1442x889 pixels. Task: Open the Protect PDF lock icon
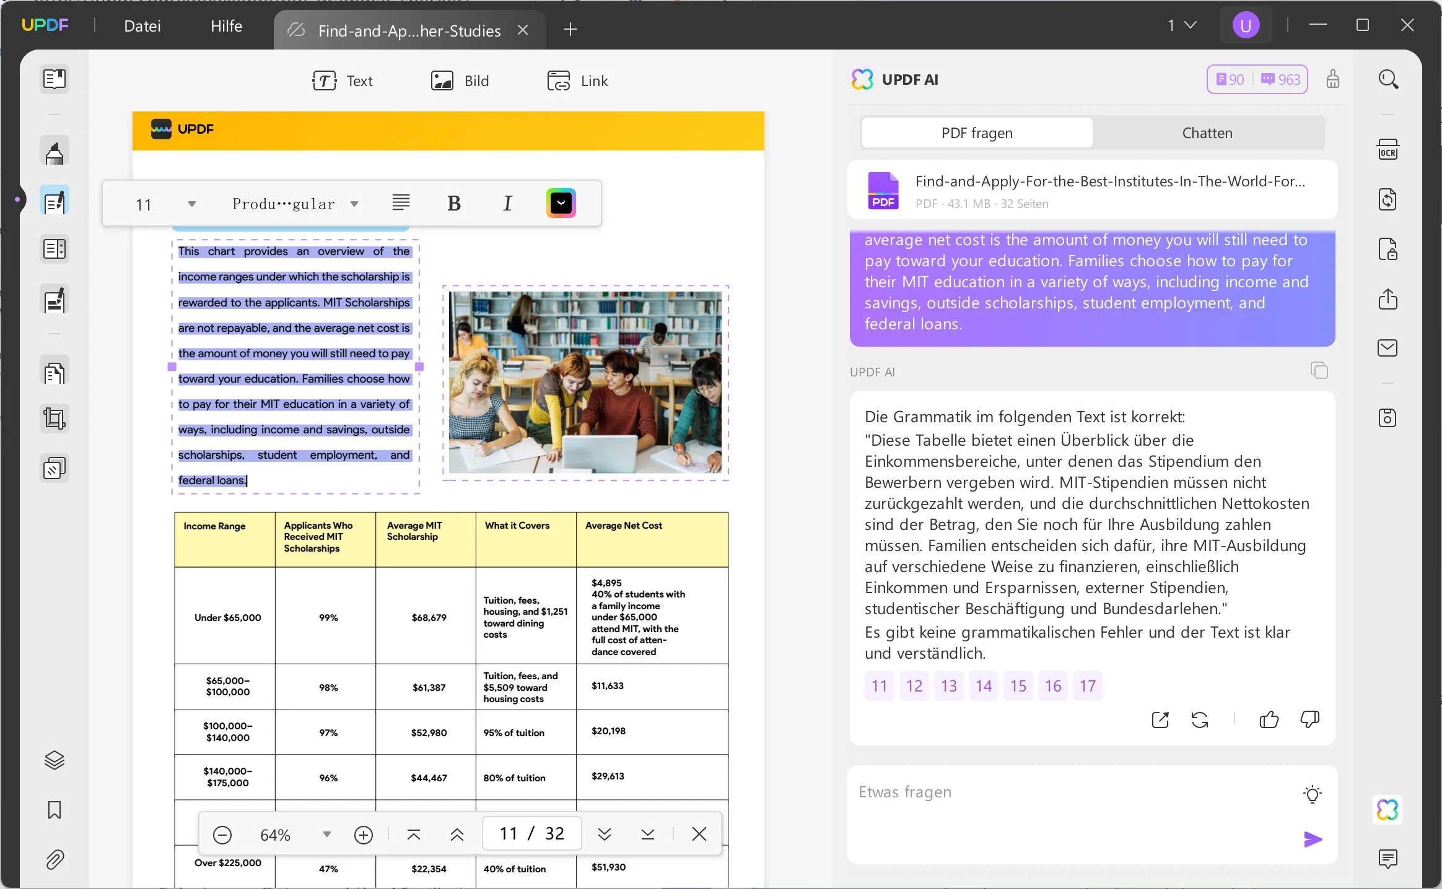pyautogui.click(x=1388, y=249)
